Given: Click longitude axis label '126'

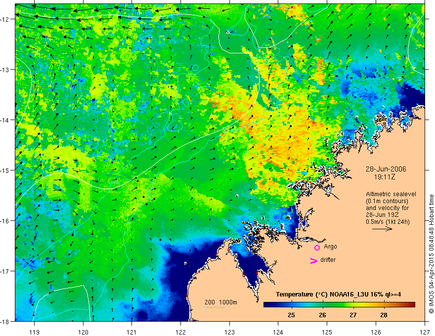Looking at the screenshot, I should (376, 332).
